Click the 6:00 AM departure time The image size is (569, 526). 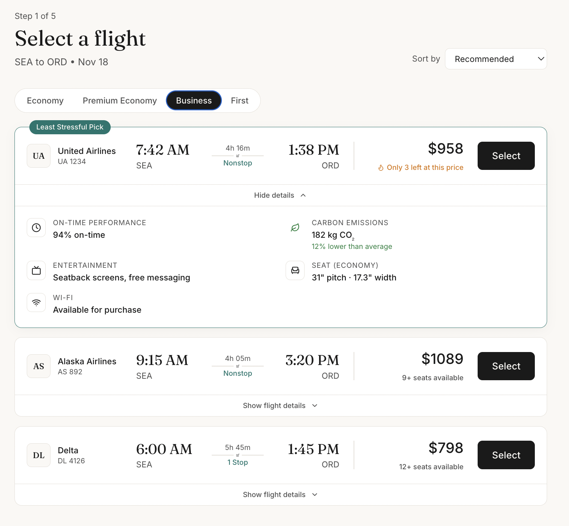click(164, 450)
